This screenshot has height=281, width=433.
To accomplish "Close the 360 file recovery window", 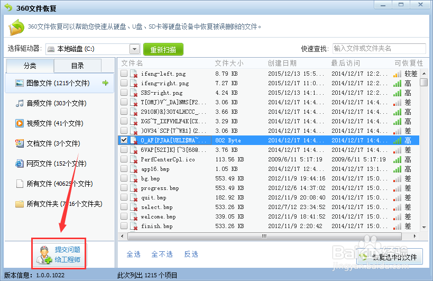I will point(420,5).
